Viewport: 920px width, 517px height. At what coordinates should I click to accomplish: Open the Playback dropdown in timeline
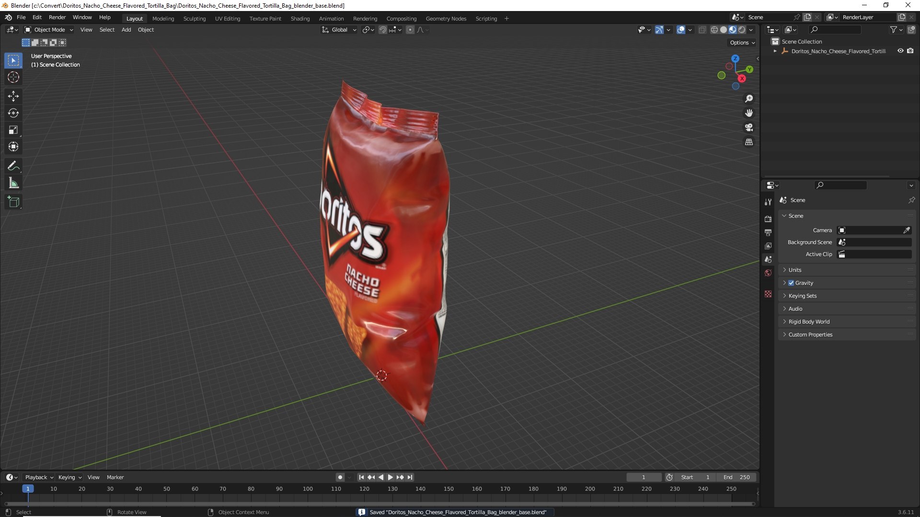coord(39,477)
